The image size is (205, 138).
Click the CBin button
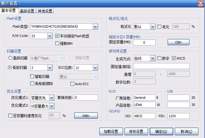tap(178, 43)
